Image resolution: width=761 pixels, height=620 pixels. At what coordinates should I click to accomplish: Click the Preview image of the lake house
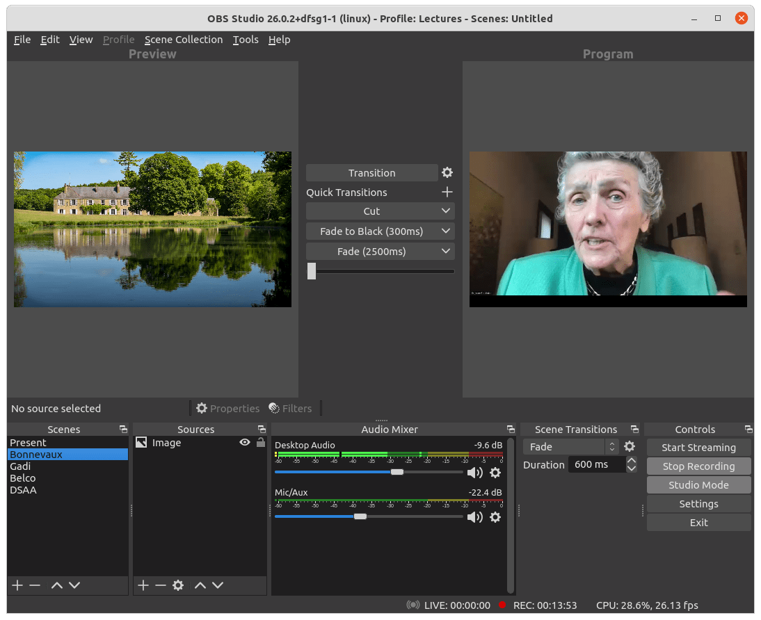tap(152, 229)
